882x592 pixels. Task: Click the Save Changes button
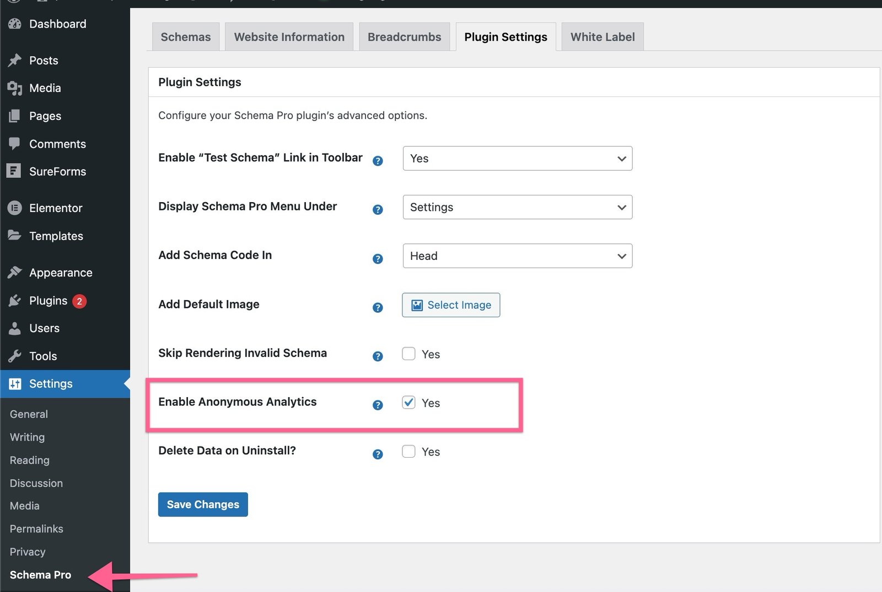pyautogui.click(x=203, y=504)
